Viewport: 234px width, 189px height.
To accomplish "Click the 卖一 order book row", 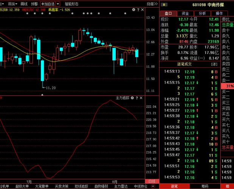I will (228, 81).
